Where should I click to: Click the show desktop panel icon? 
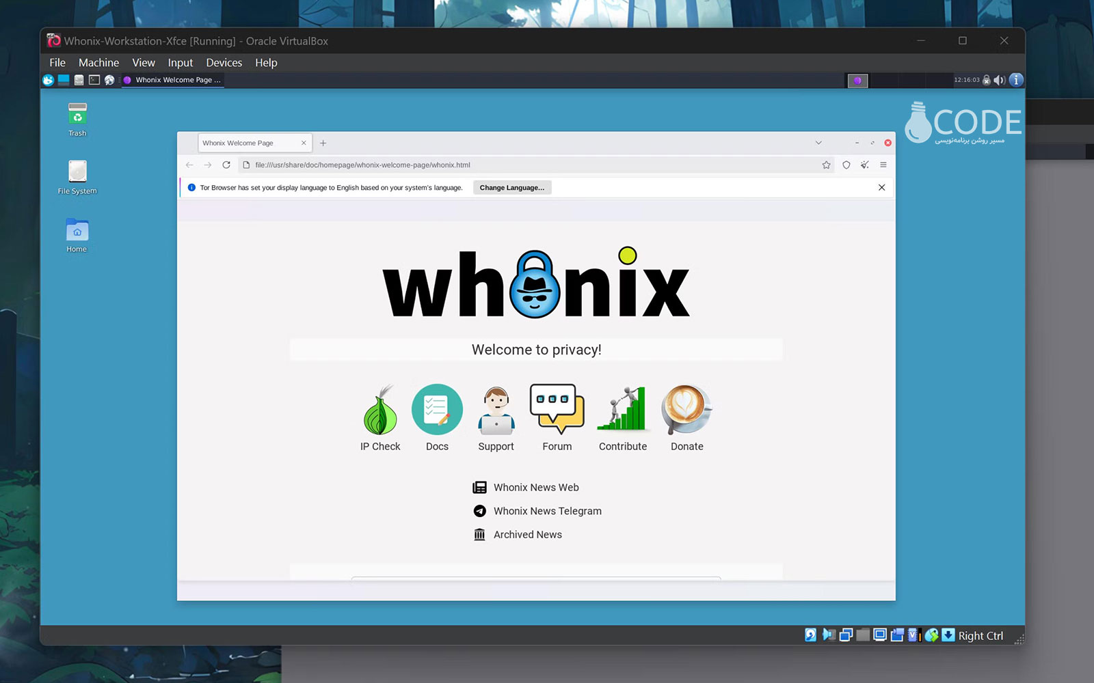[x=64, y=80]
